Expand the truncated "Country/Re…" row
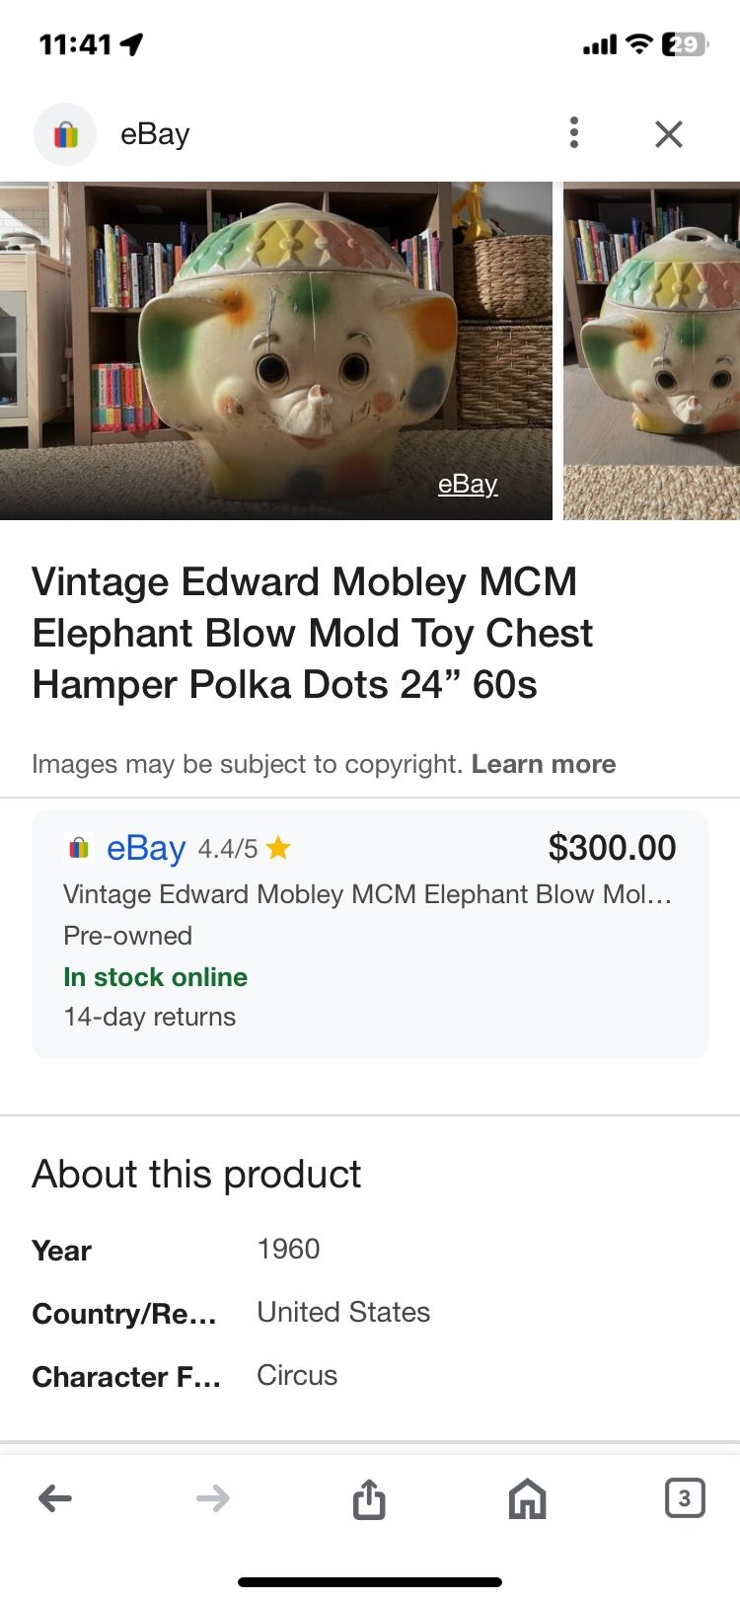 click(124, 1314)
